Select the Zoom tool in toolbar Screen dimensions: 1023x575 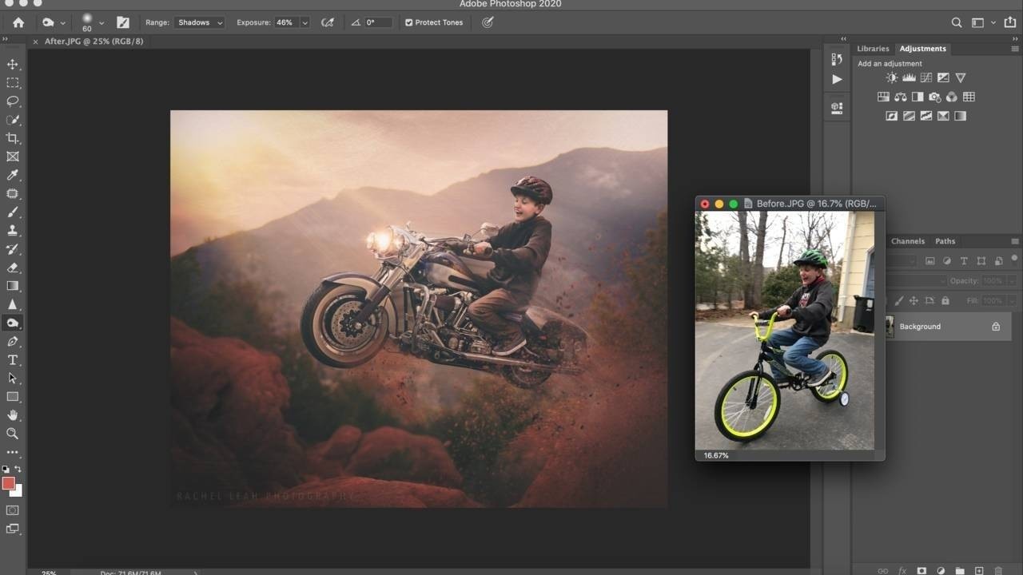(13, 434)
